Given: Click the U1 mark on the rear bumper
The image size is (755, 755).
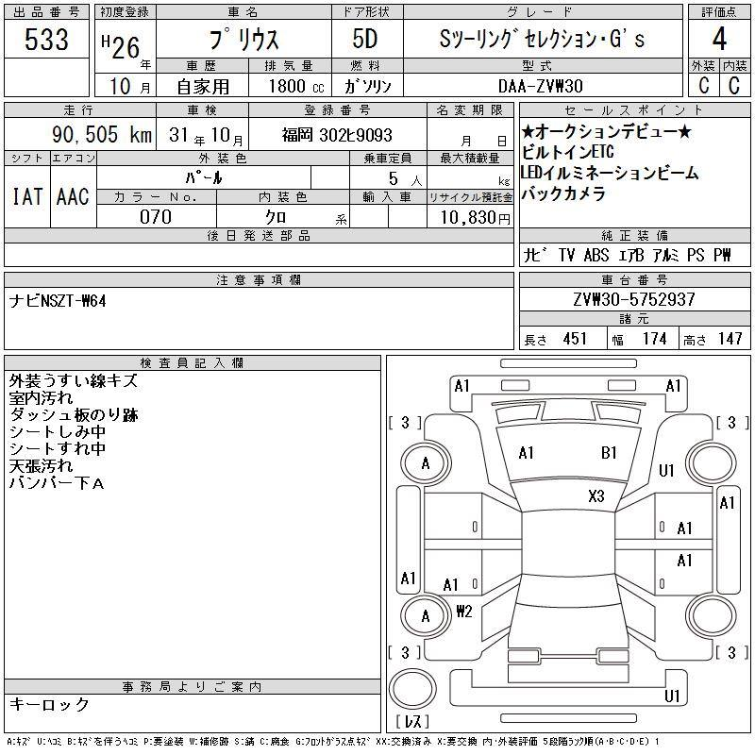Looking at the screenshot, I should pyautogui.click(x=672, y=696).
